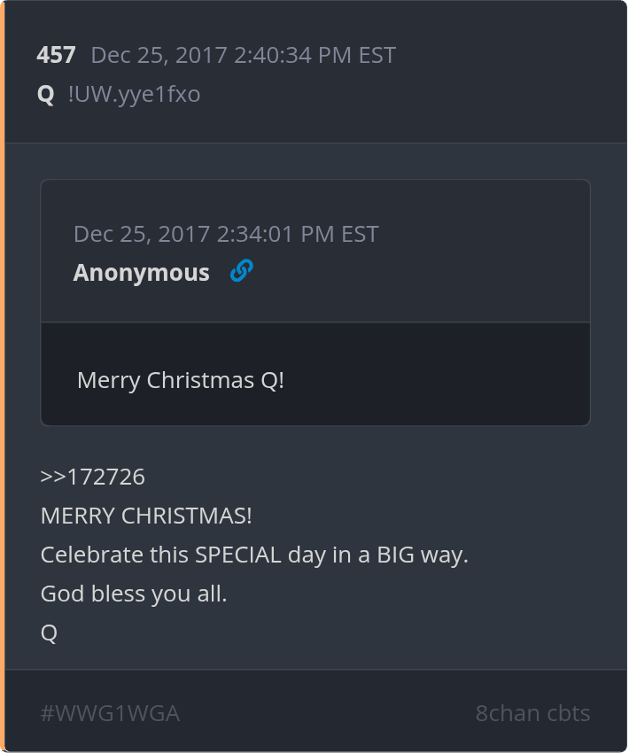Click the 'God bless you all.' line
The image size is (629, 753).
134,594
